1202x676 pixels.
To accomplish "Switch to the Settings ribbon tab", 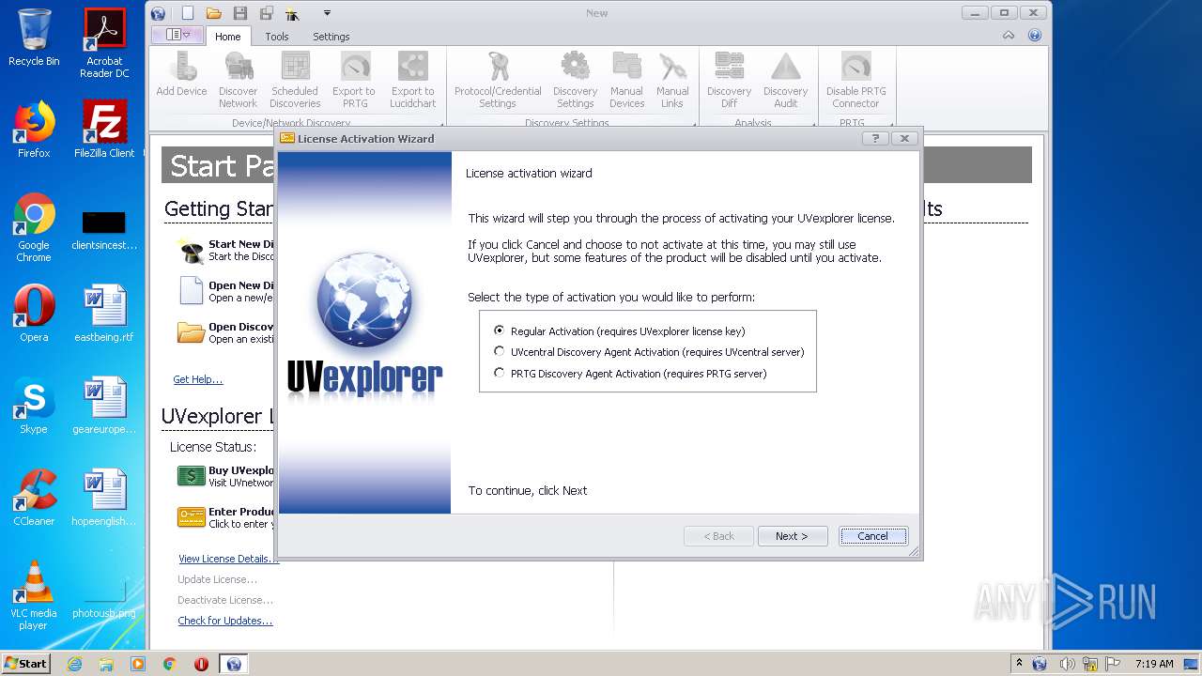I will [331, 37].
